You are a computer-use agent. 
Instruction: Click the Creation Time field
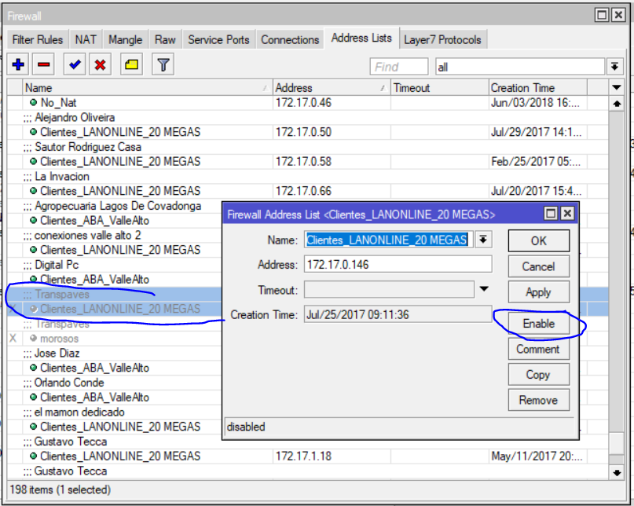coord(398,314)
